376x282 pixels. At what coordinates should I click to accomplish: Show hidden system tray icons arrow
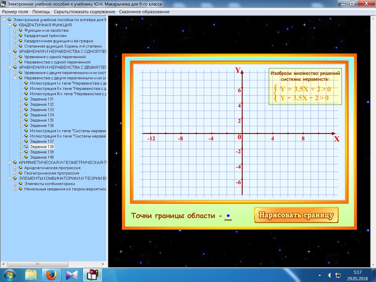[x=320, y=276]
